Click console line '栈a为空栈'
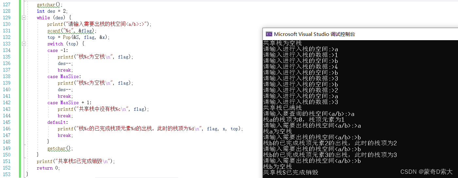 278,131
